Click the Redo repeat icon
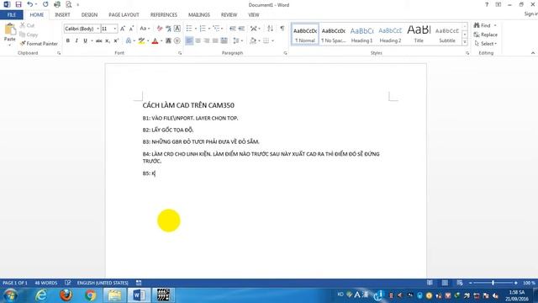 point(45,4)
